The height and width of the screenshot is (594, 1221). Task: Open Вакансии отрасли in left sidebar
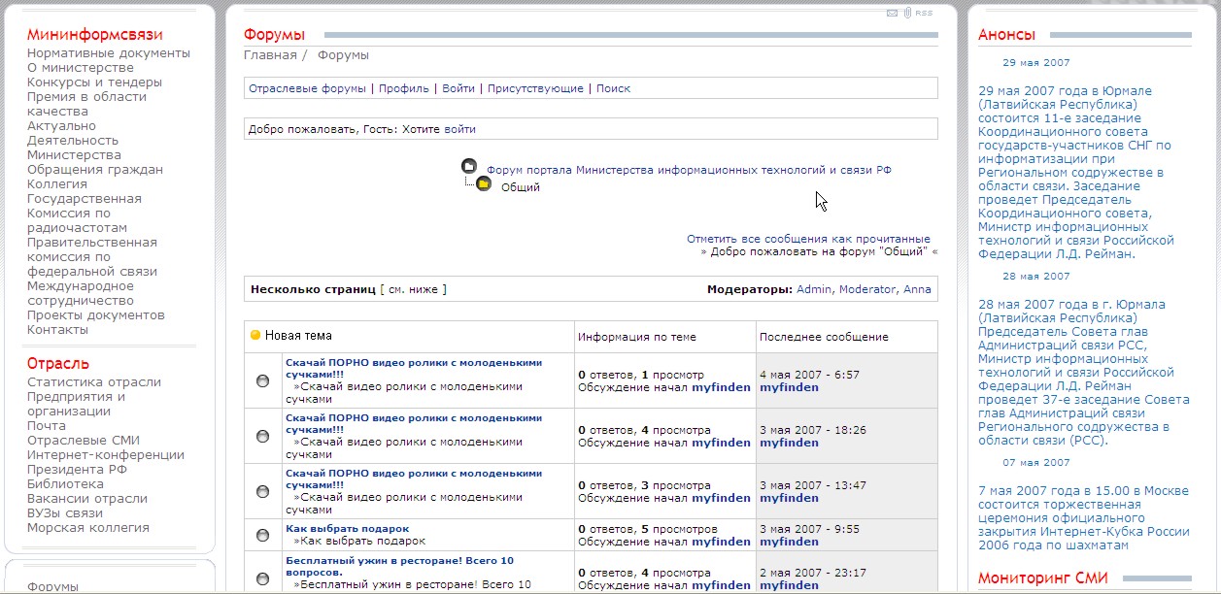[x=87, y=499]
